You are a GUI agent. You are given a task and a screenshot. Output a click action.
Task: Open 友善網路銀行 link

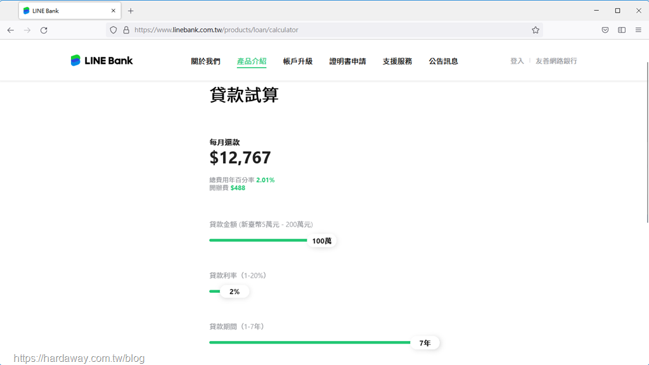click(x=556, y=61)
